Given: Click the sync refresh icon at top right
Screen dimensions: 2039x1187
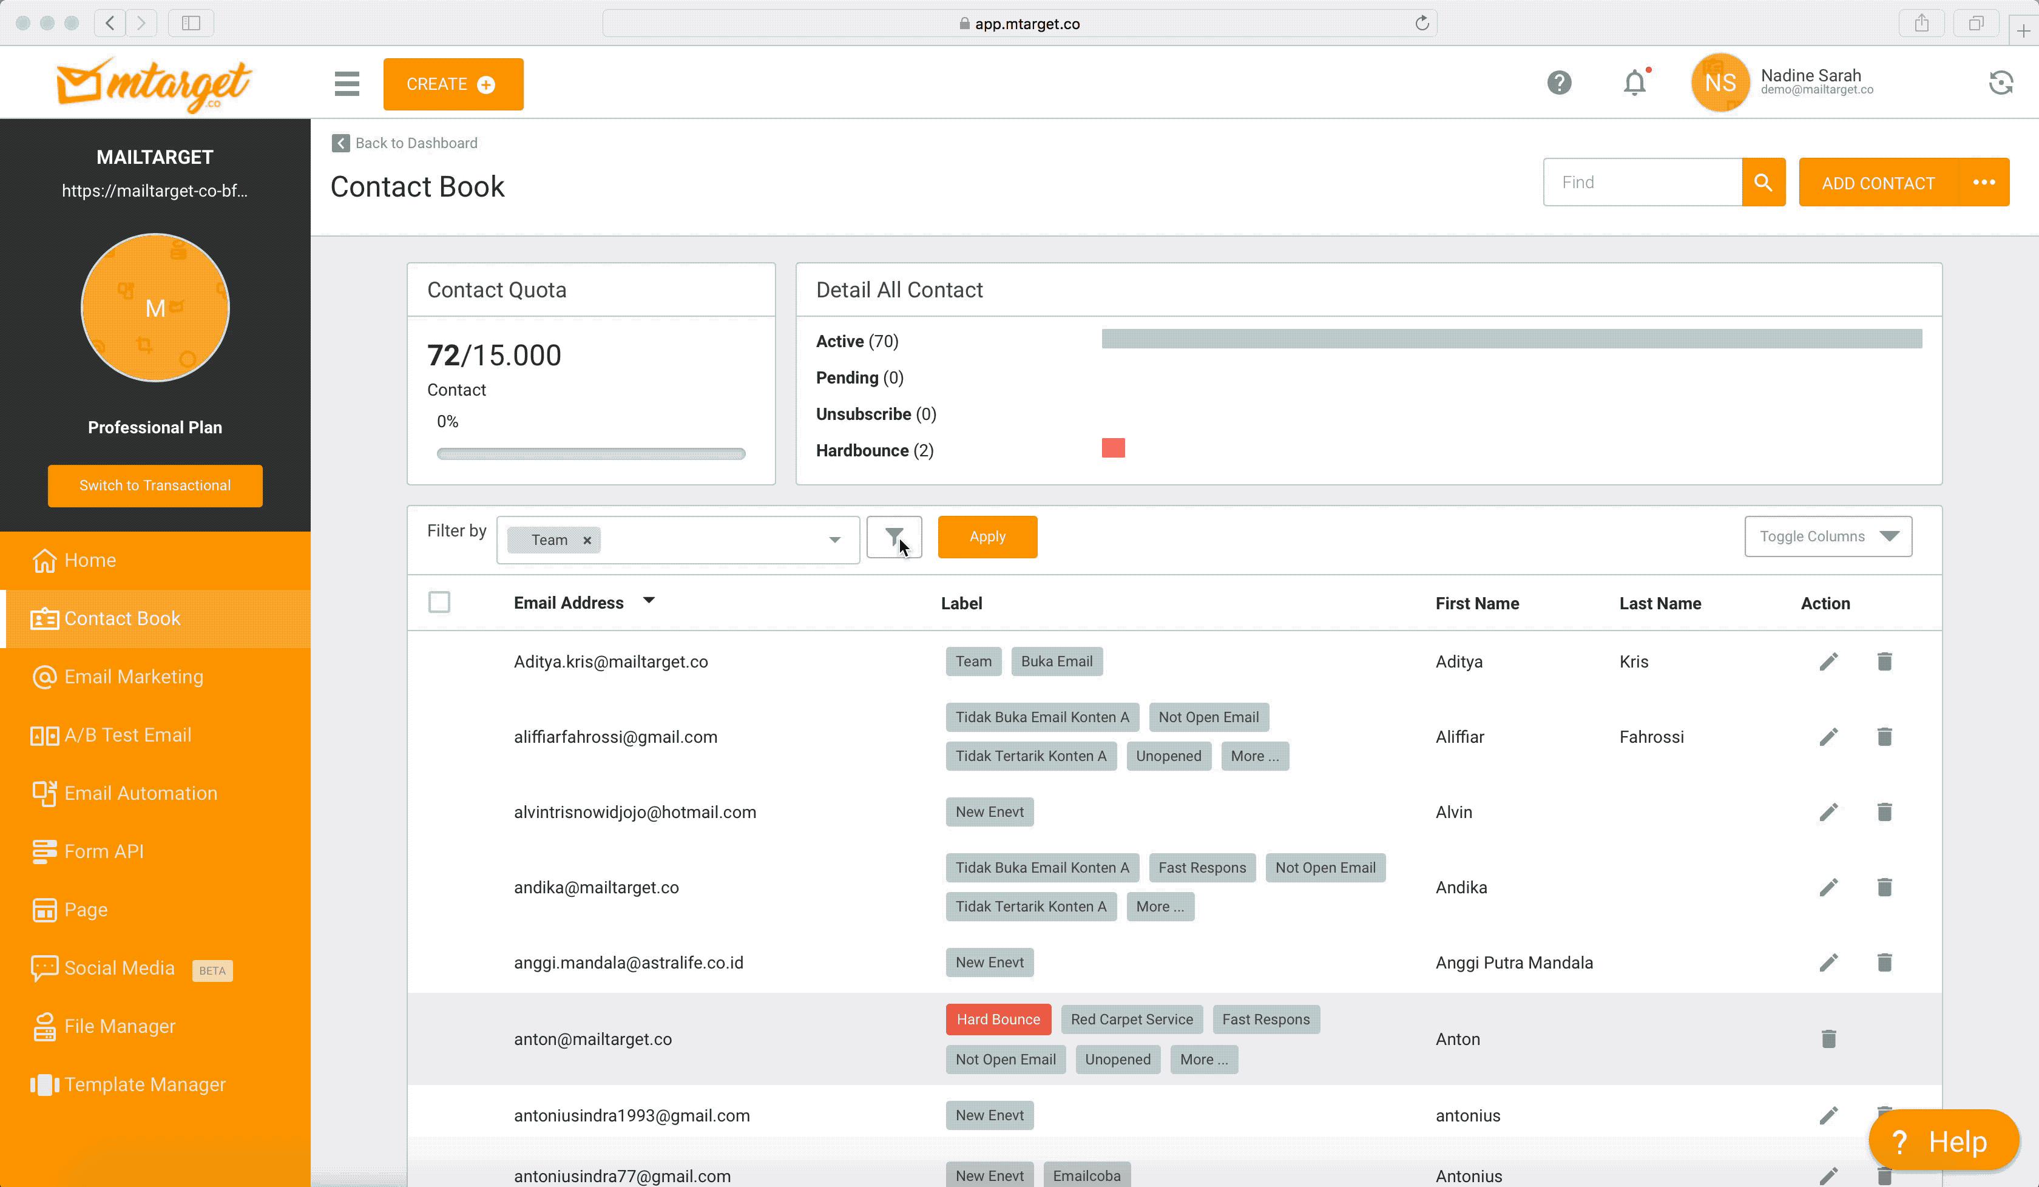Looking at the screenshot, I should [x=2000, y=83].
